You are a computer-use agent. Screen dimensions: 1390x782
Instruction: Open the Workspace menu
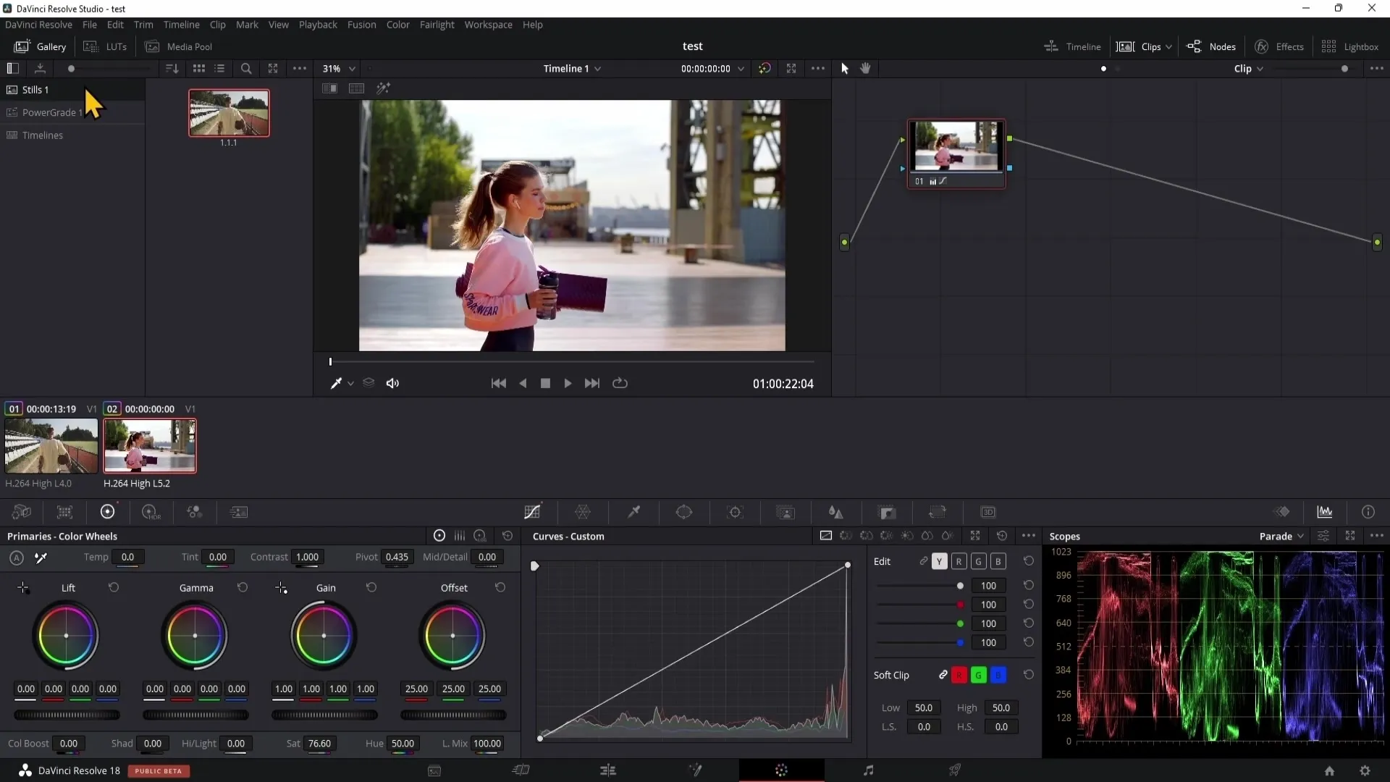[488, 25]
